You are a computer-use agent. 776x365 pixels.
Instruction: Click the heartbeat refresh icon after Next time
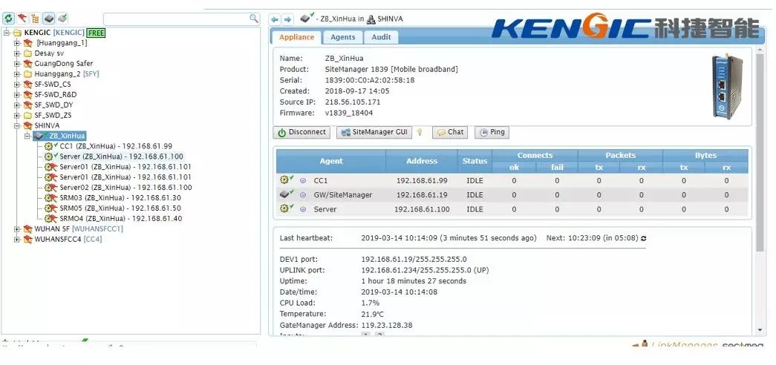pos(643,238)
